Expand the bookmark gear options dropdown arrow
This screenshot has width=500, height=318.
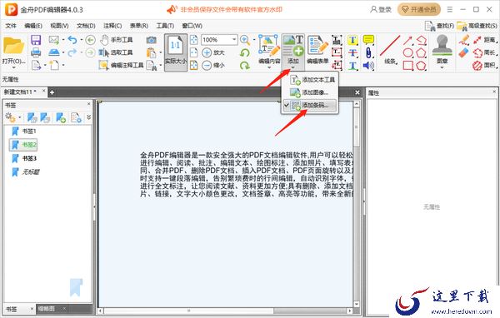(20, 117)
